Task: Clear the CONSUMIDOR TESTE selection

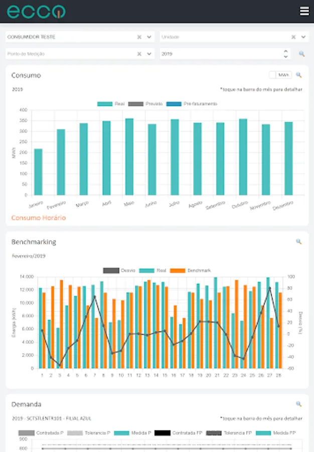Action: (139, 37)
